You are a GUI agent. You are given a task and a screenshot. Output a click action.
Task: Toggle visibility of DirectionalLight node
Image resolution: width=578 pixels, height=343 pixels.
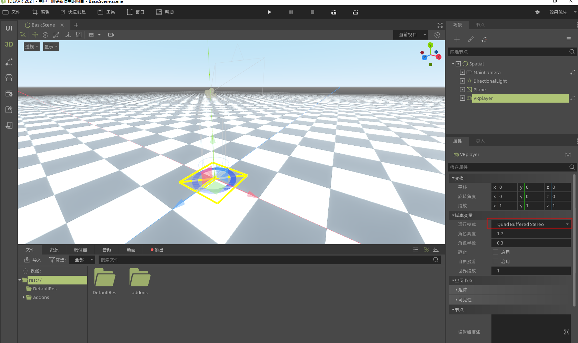(462, 81)
